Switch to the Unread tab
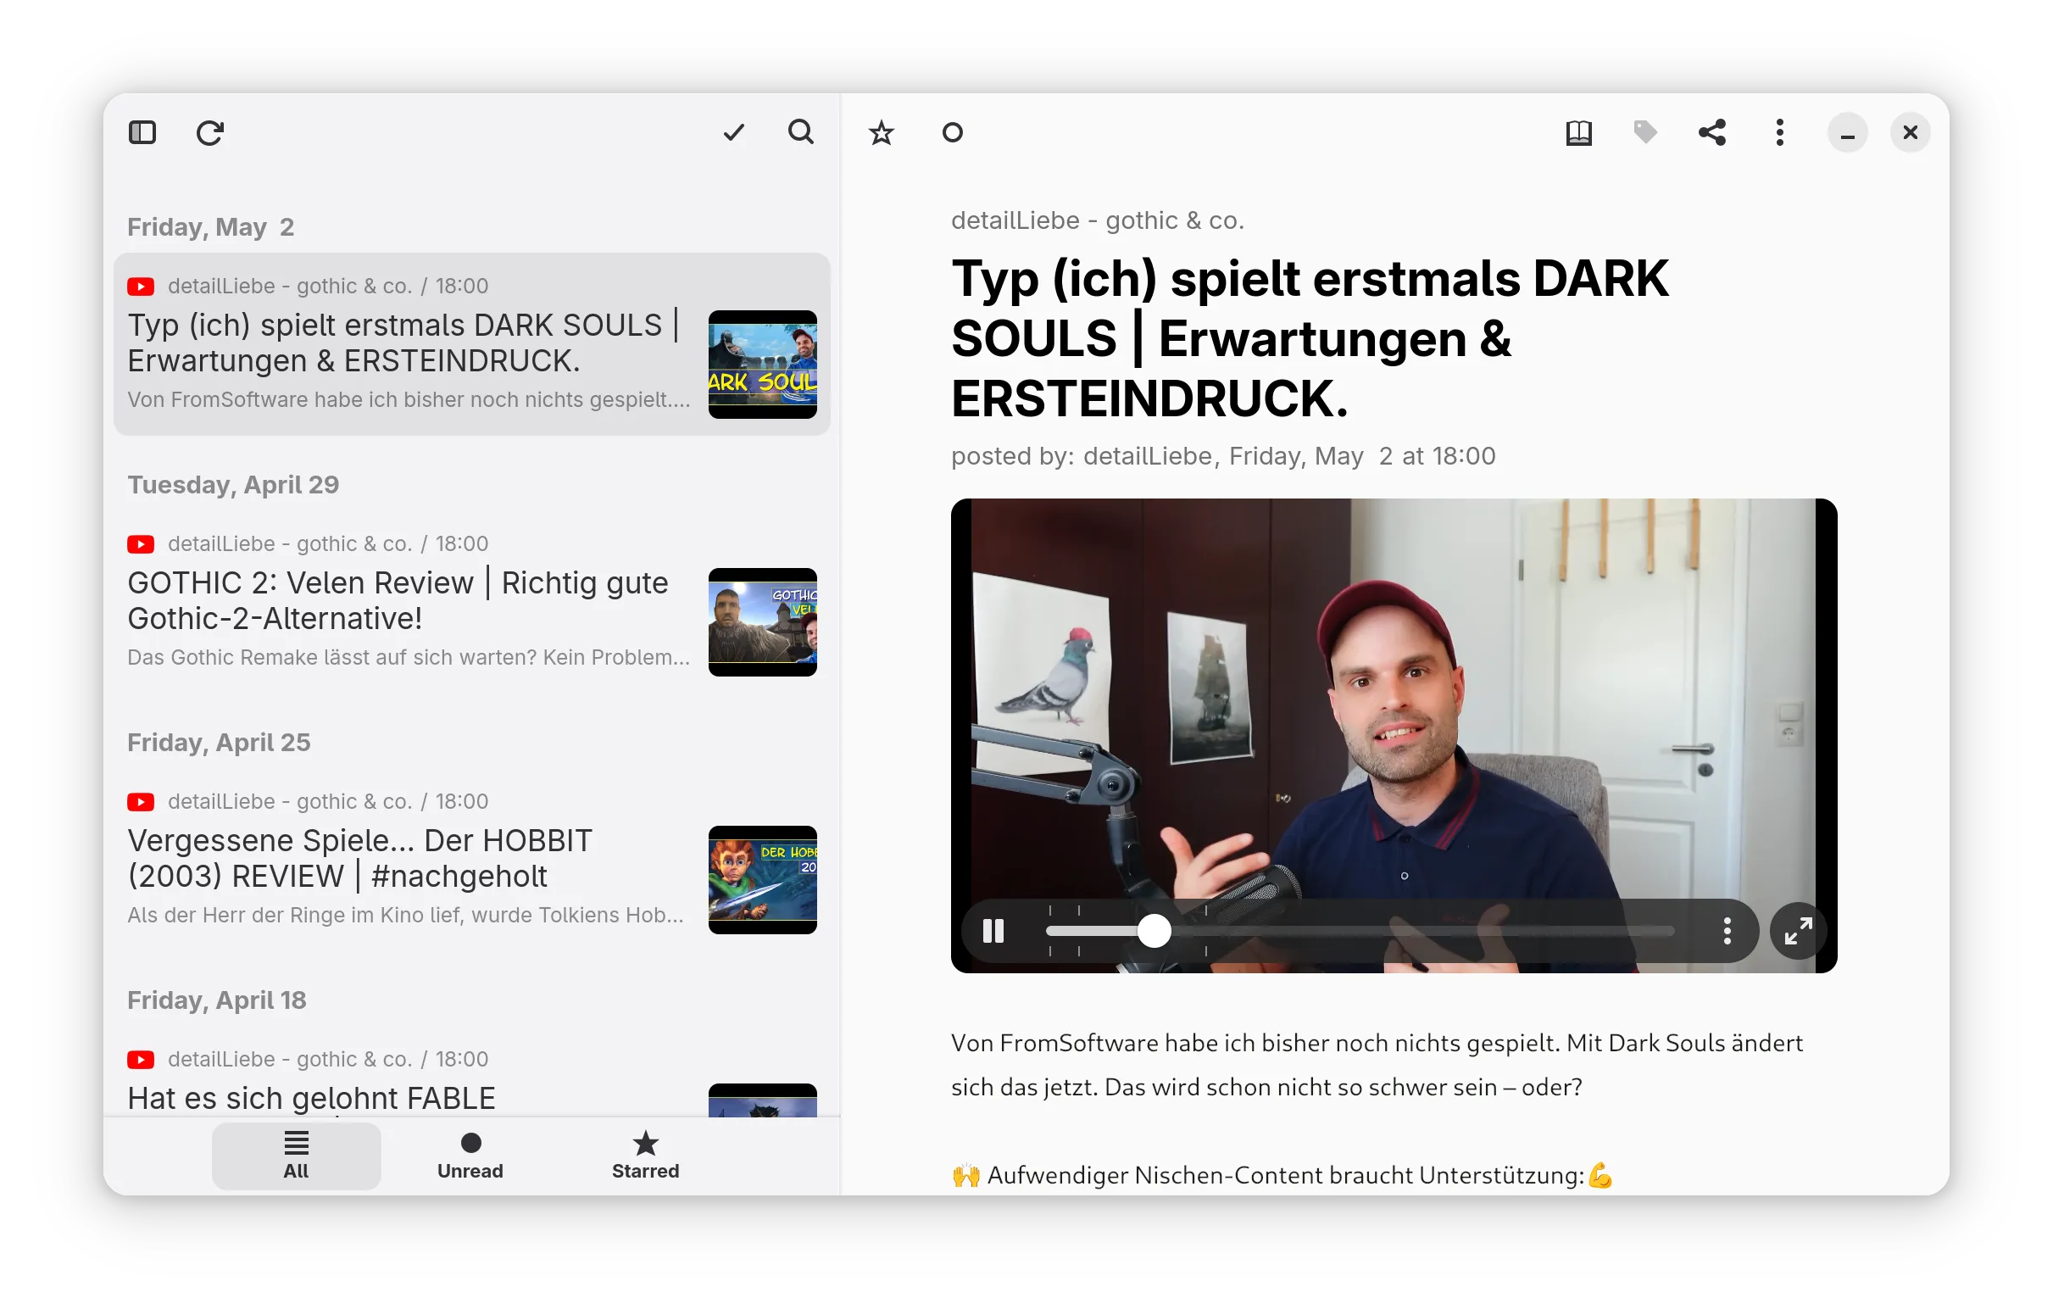 pos(470,1156)
